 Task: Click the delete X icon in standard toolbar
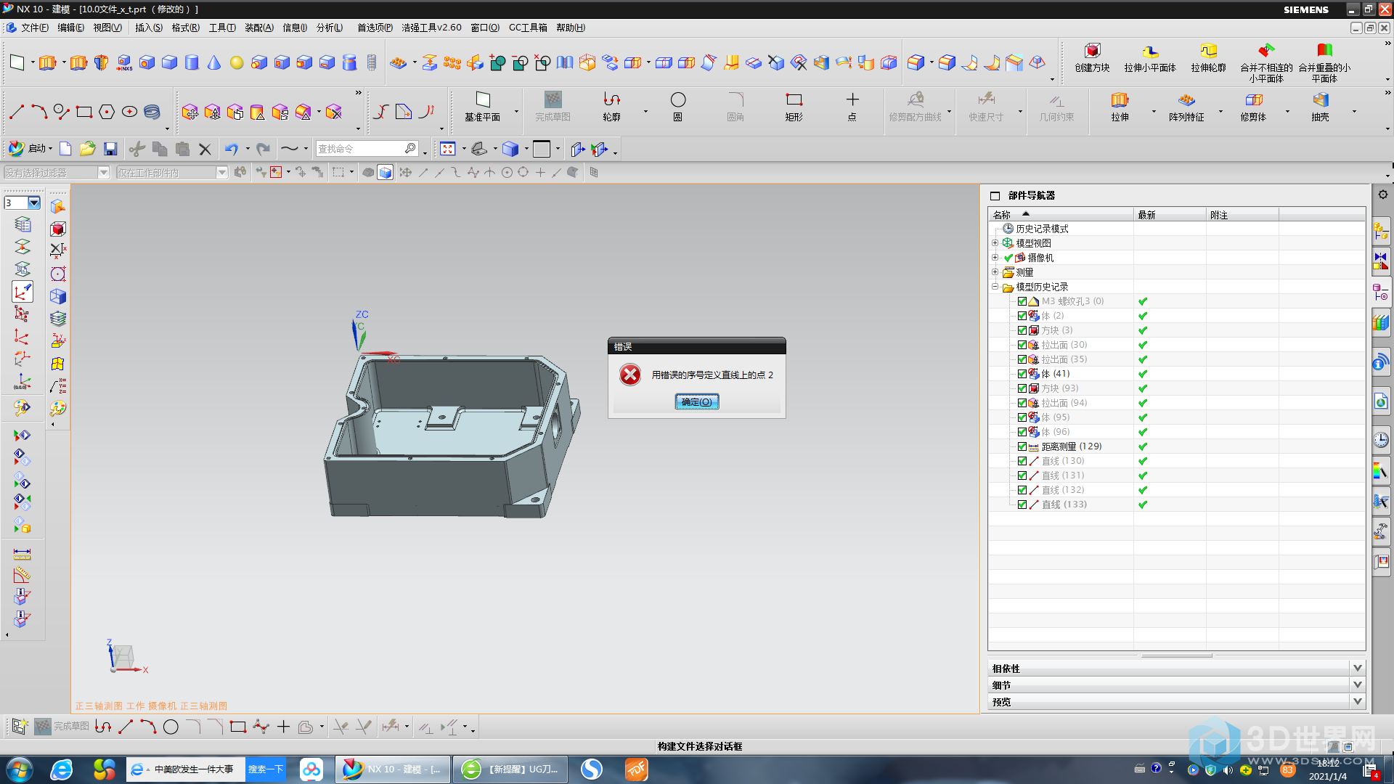(x=205, y=149)
